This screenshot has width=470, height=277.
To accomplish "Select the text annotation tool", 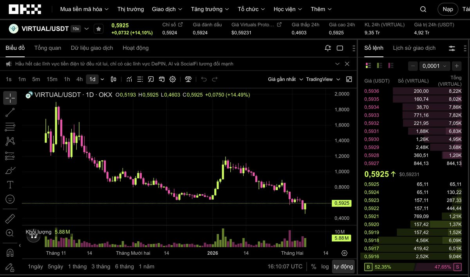I will [x=10, y=185].
